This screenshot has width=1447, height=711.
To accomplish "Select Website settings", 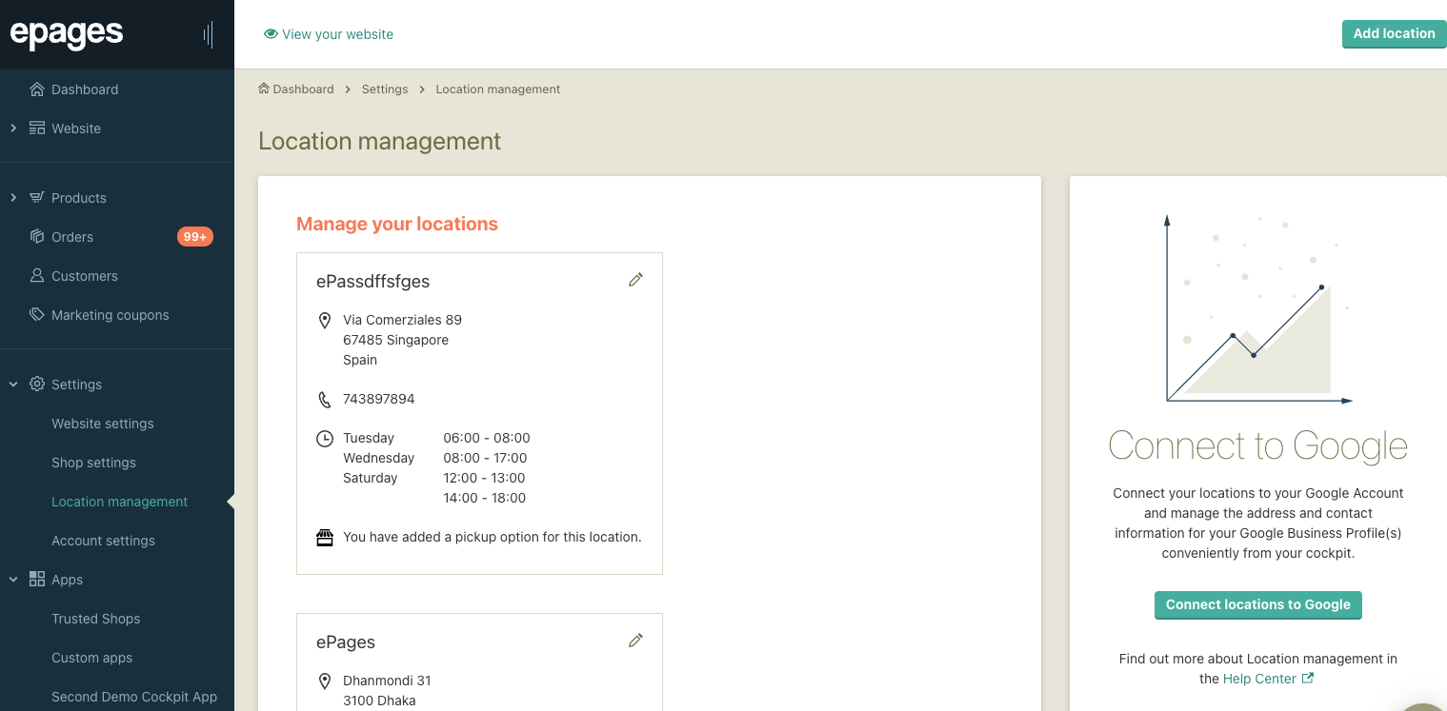I will pyautogui.click(x=103, y=424).
